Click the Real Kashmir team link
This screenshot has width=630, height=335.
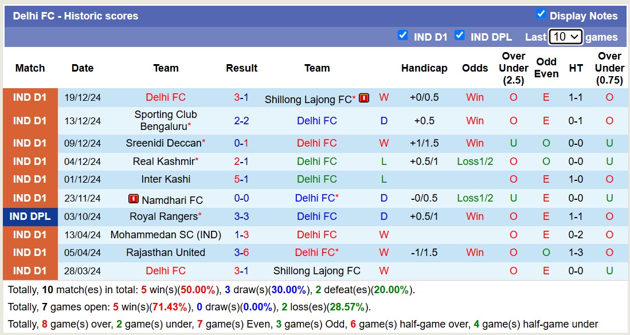click(x=164, y=161)
